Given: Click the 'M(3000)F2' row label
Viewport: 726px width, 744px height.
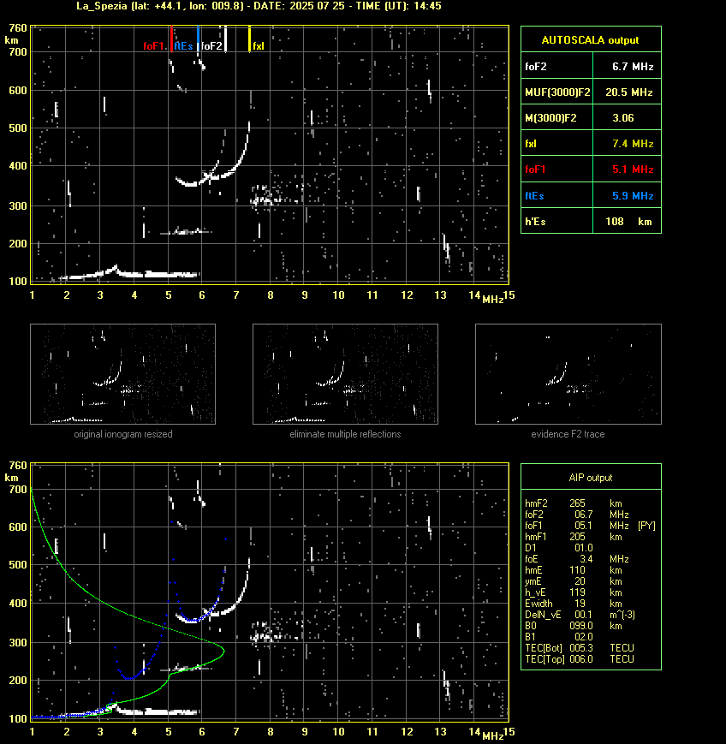Looking at the screenshot, I should pos(550,118).
